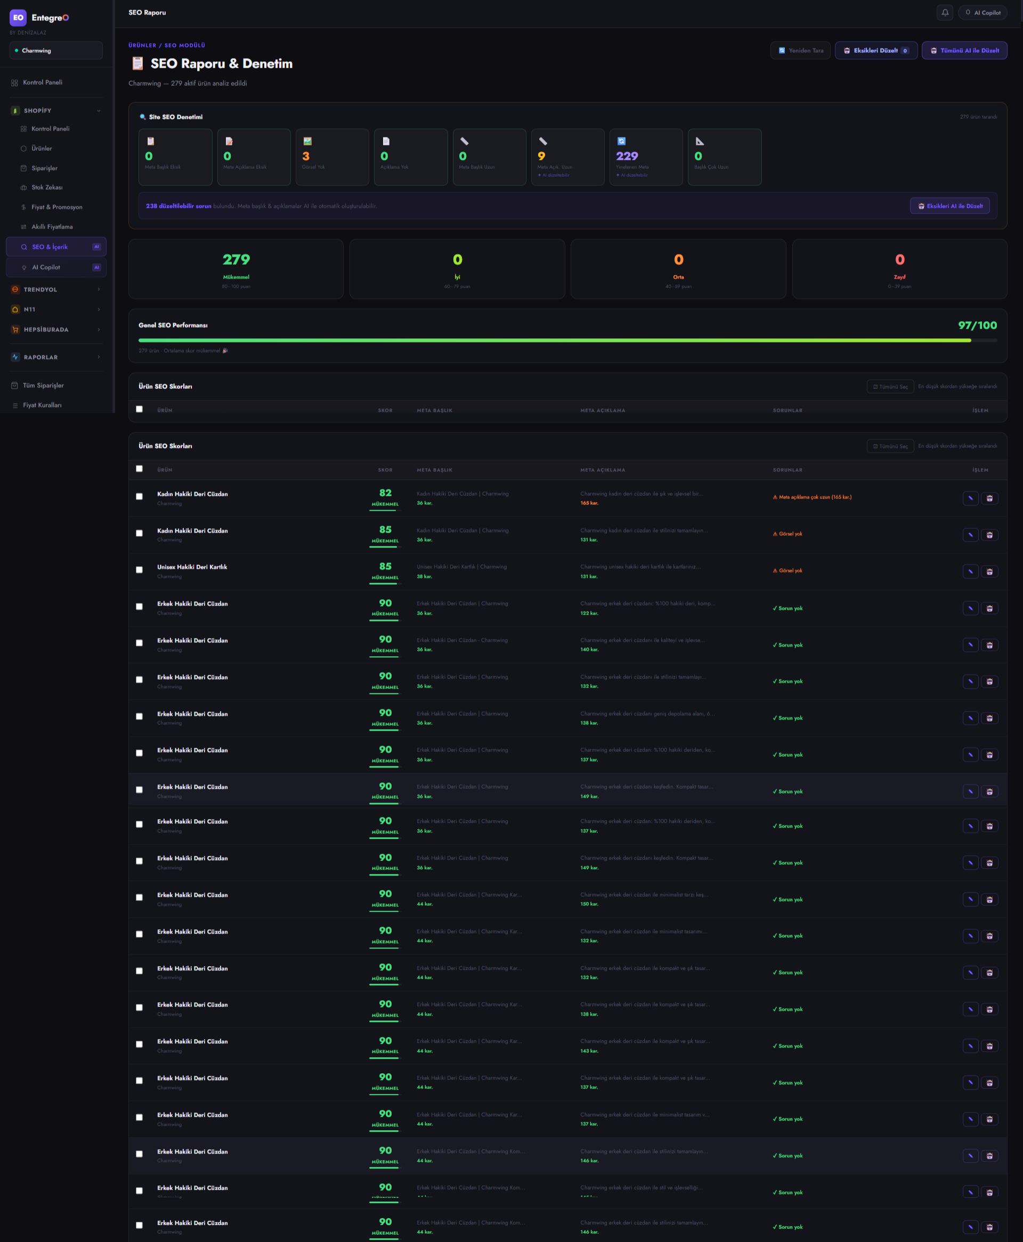
Task: Click robot AI icon for Unisex Hakiki Deri Kartlık
Action: (989, 572)
